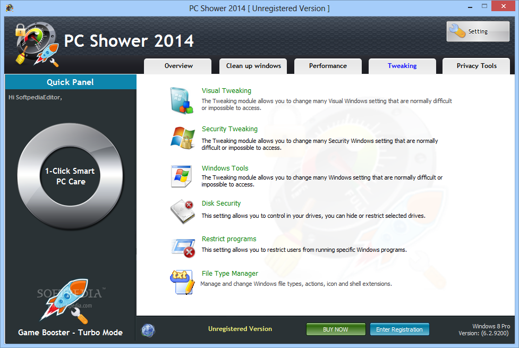Screen dimensions: 519x348
Task: Open the Disk Security link
Action: tap(221, 203)
